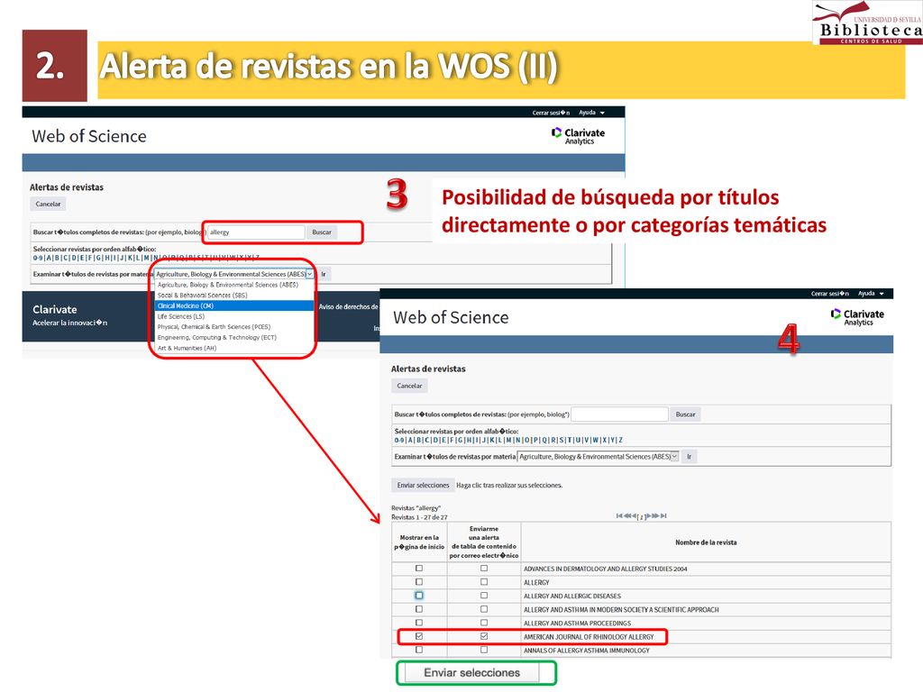Tick home-page checkbox for journal named ALLERGY
The height and width of the screenshot is (692, 923).
419,582
